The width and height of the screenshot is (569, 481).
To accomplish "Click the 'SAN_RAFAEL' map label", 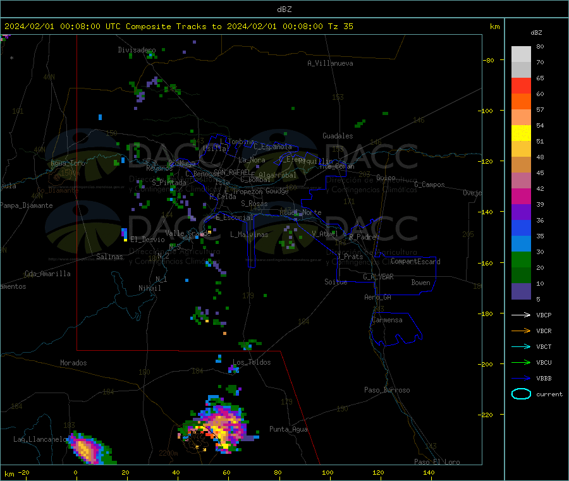I will click(x=232, y=173).
